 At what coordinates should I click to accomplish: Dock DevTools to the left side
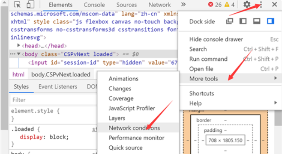pos(243,21)
